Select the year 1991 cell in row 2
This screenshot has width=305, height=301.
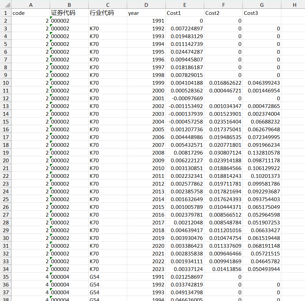(146, 21)
